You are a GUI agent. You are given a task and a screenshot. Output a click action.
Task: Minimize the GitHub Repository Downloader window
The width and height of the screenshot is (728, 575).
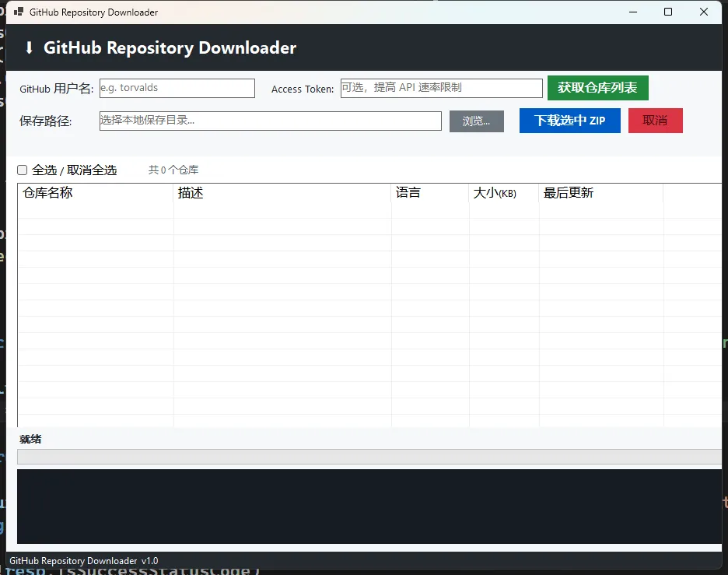click(632, 12)
